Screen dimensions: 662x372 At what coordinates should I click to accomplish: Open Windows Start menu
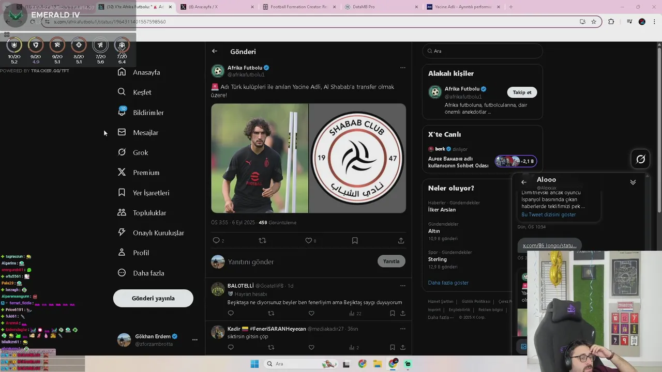(254, 364)
